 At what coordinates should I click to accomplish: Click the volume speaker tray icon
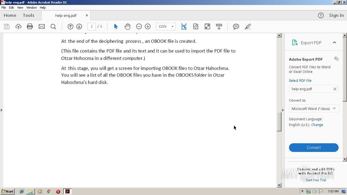[315, 191]
